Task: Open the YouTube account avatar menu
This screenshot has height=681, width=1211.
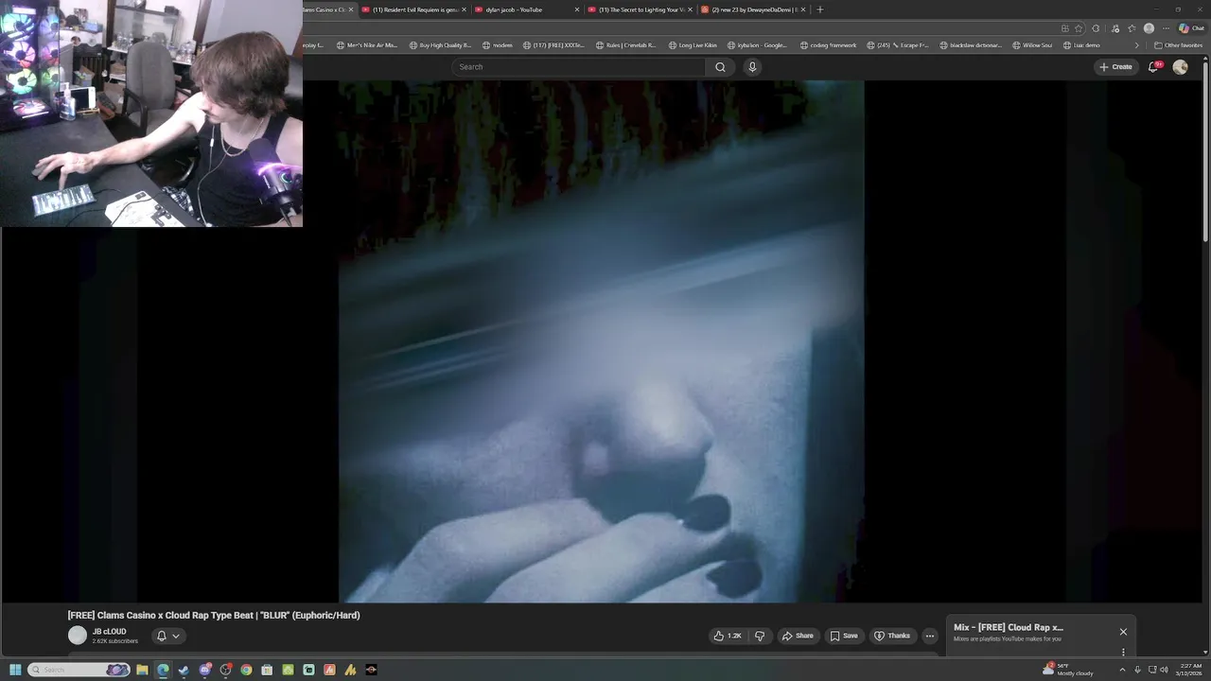Action: click(1180, 67)
